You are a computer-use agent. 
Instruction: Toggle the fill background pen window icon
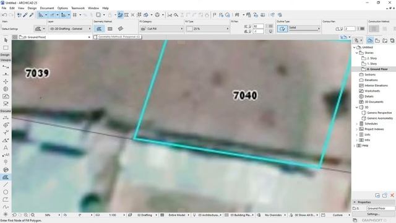click(270, 32)
